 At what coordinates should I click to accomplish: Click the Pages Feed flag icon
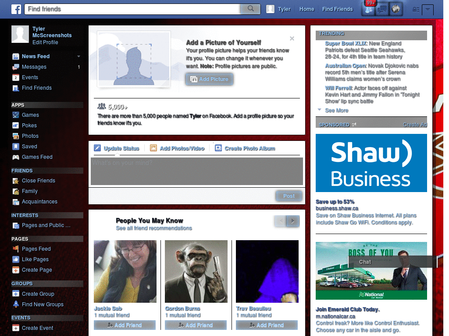[16, 249]
